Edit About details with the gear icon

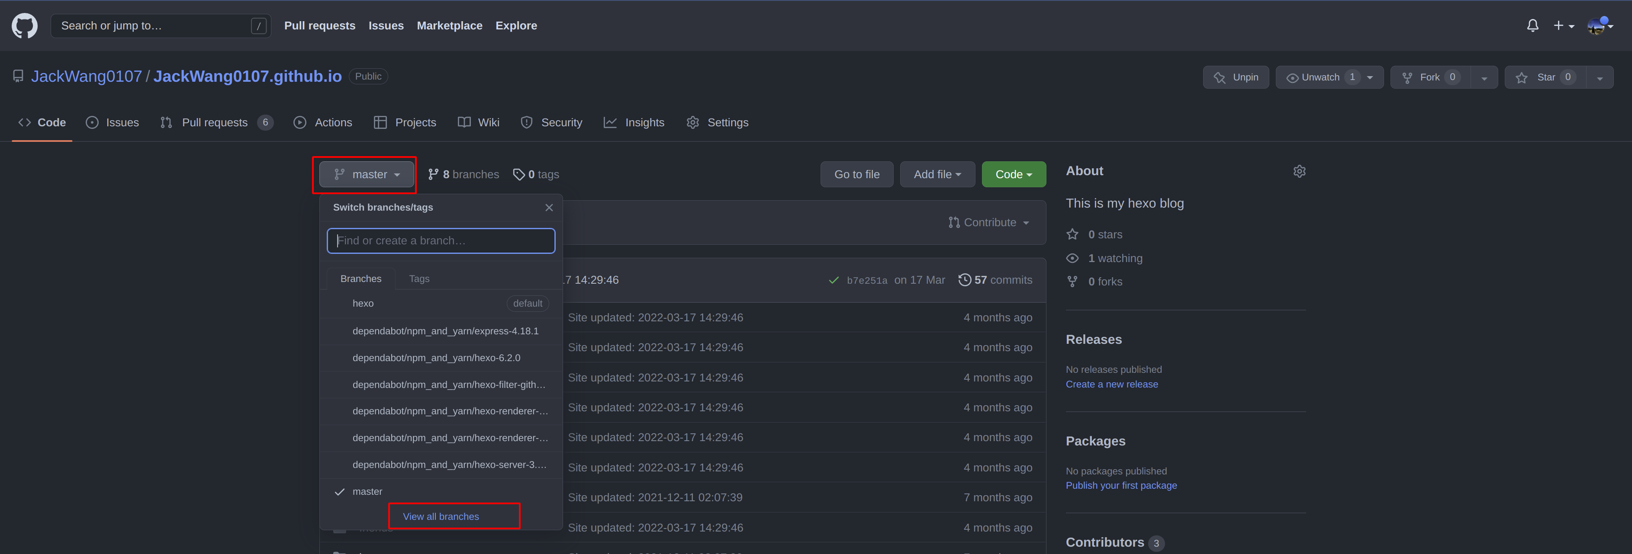(x=1299, y=172)
